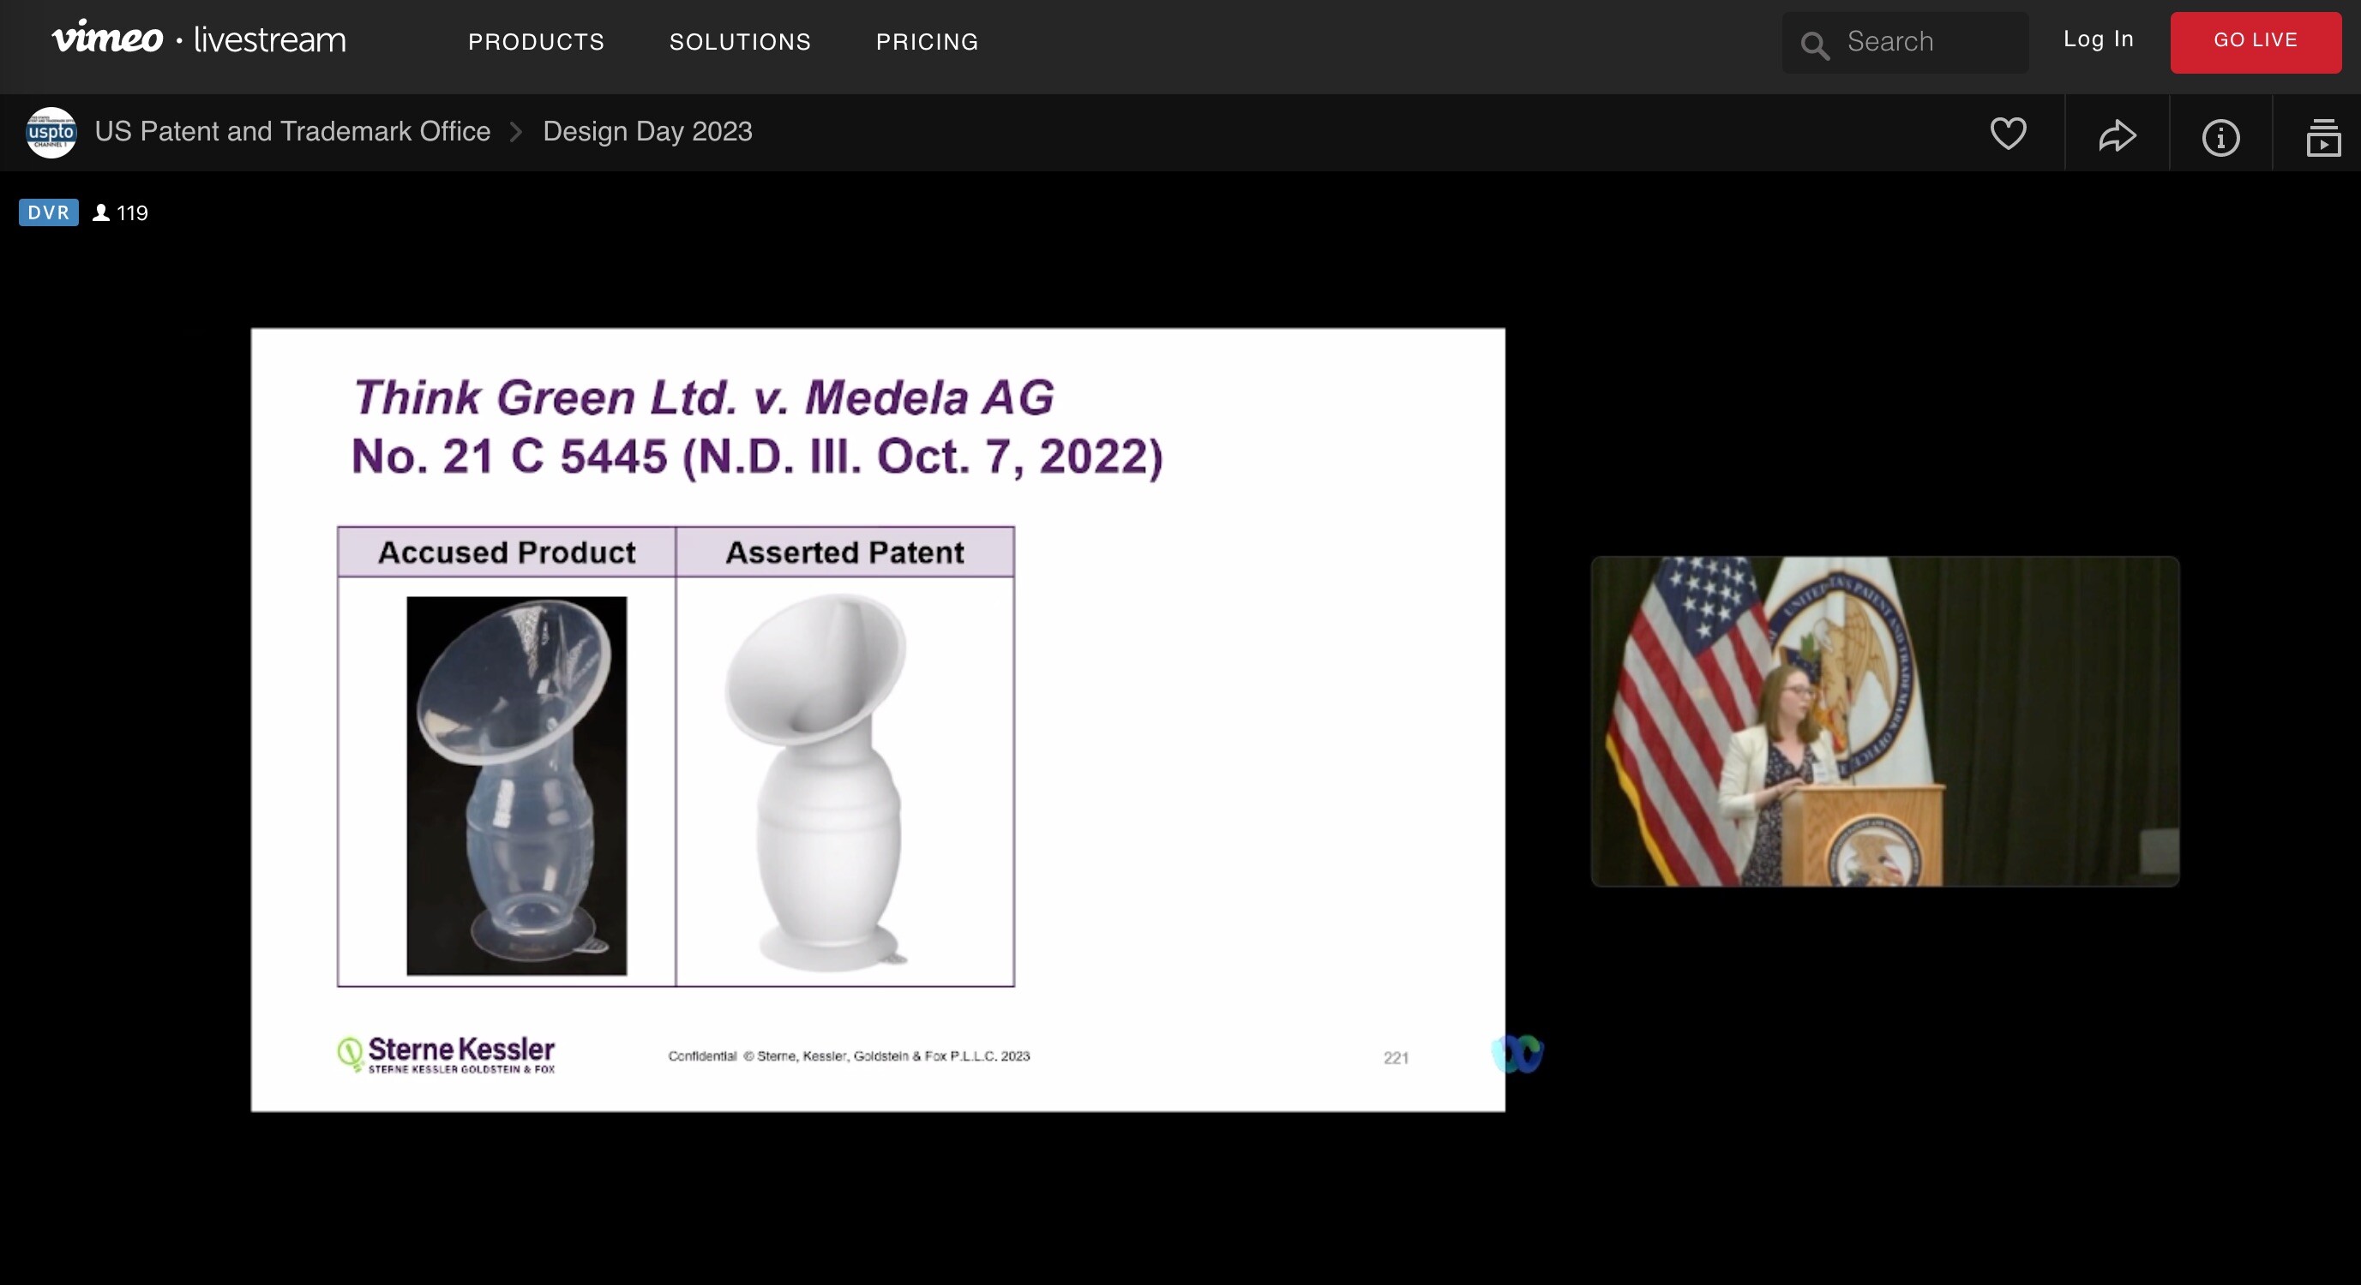2361x1285 pixels.
Task: Show event info with the info icon
Action: click(2220, 137)
